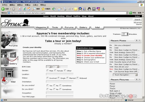
Task: Open Back button history dropdown arrow
Action: [x=10, y=9]
